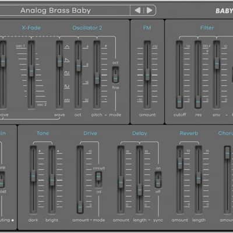Click the 'sync' label in the Delay section
This screenshot has height=233, width=233.
click(x=158, y=220)
